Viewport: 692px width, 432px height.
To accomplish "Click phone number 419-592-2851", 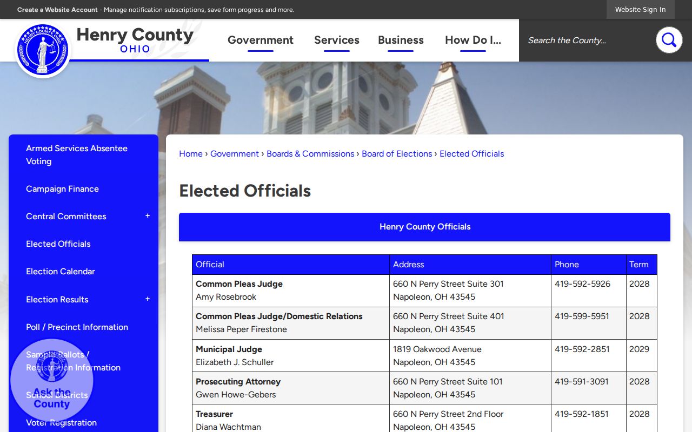I will coord(582,349).
